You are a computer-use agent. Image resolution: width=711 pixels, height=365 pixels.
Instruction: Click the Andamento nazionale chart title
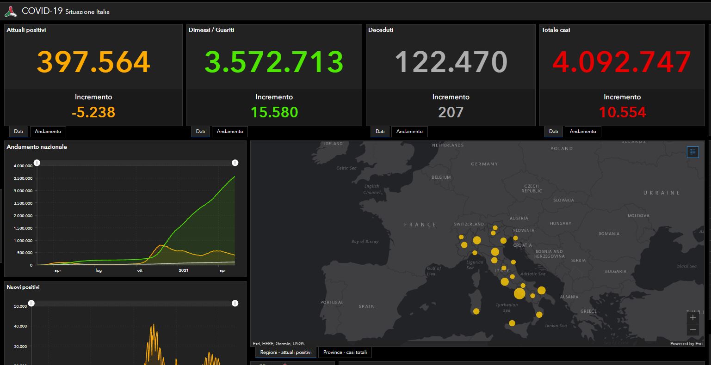(37, 147)
